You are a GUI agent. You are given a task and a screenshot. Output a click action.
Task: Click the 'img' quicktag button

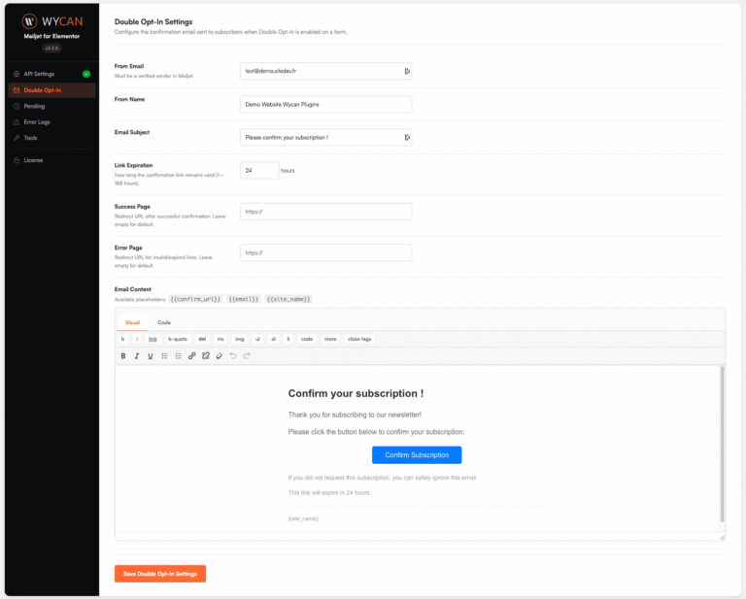pyautogui.click(x=239, y=339)
